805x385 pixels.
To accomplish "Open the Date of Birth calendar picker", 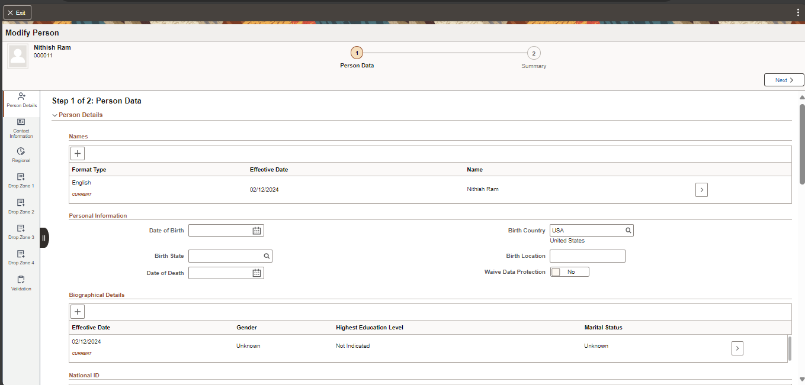I will [256, 231].
